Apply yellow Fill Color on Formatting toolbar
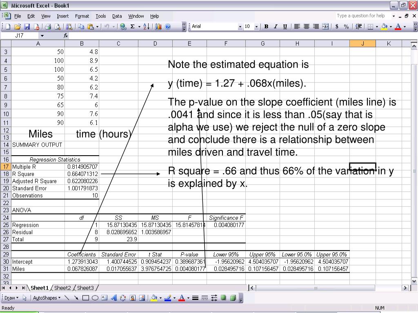This screenshot has height=313, width=418. [384, 26]
